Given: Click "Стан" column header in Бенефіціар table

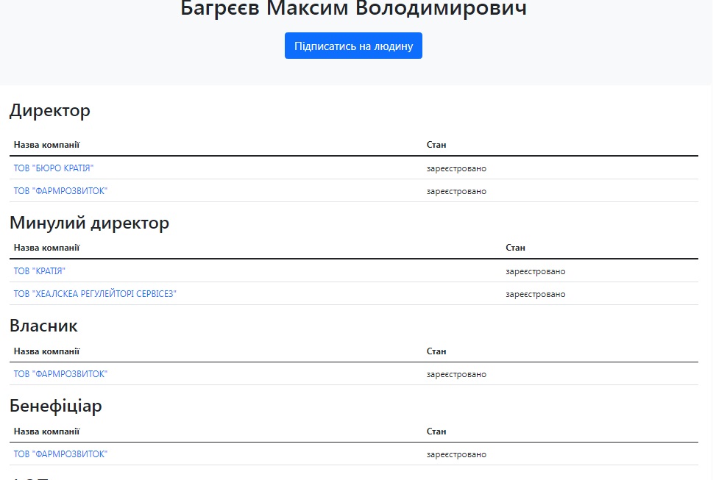Looking at the screenshot, I should click(x=436, y=431).
